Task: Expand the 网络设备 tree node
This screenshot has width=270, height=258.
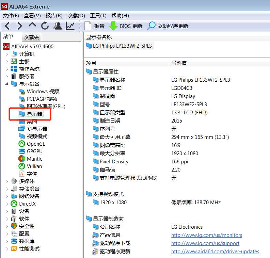Action: [7, 196]
